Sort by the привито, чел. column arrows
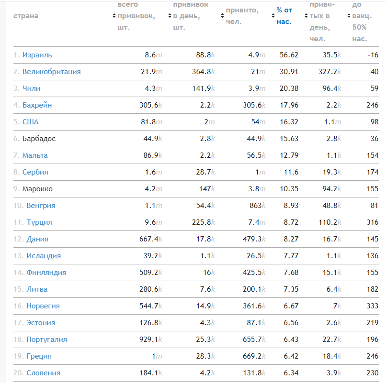 click(x=222, y=16)
